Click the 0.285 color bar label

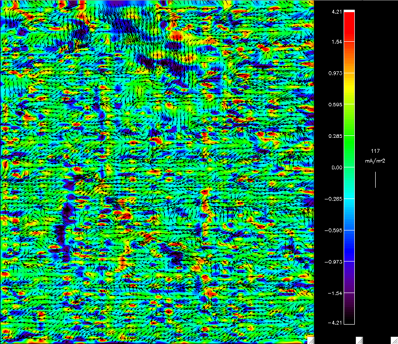coord(335,136)
